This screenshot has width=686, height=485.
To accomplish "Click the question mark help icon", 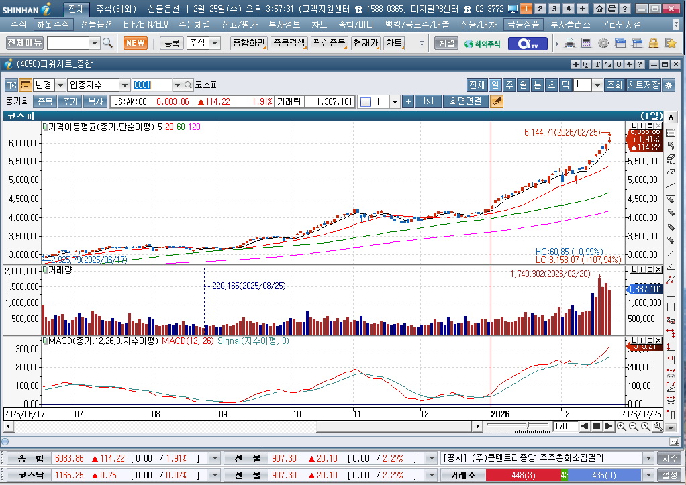I will [x=625, y=9].
